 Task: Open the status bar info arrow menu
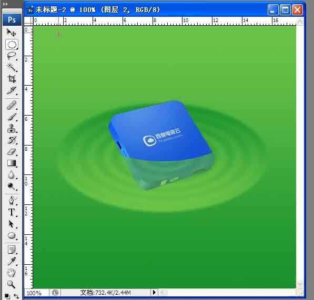click(154, 293)
